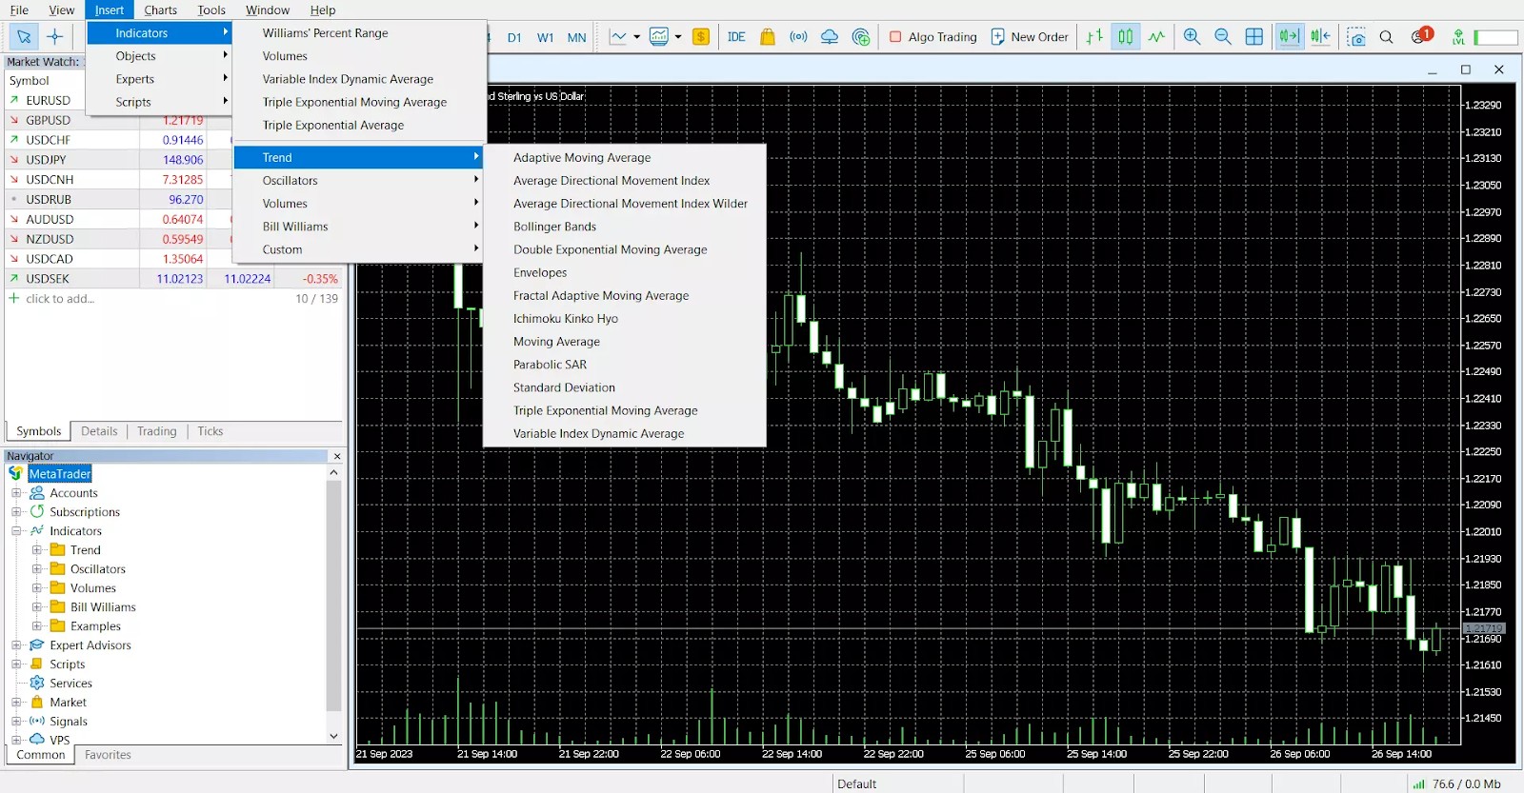Zoom out on the chart
The image size is (1524, 793).
point(1223,37)
